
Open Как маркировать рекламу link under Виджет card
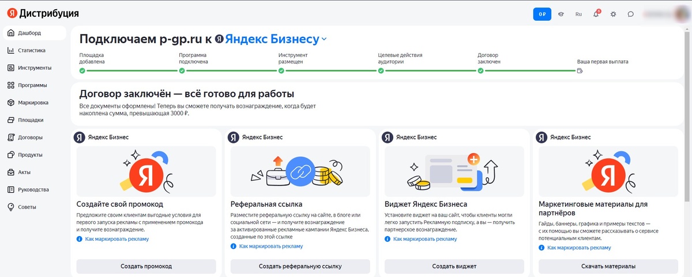(x=424, y=239)
